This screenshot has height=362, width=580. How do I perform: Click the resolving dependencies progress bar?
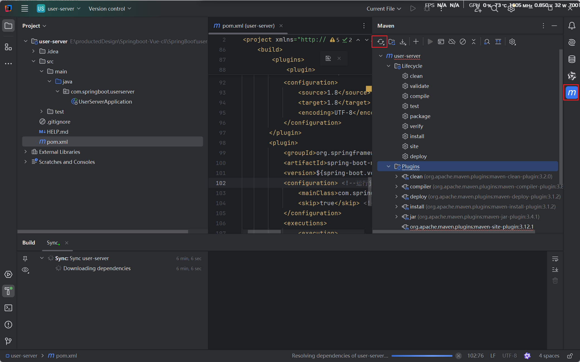click(x=421, y=356)
